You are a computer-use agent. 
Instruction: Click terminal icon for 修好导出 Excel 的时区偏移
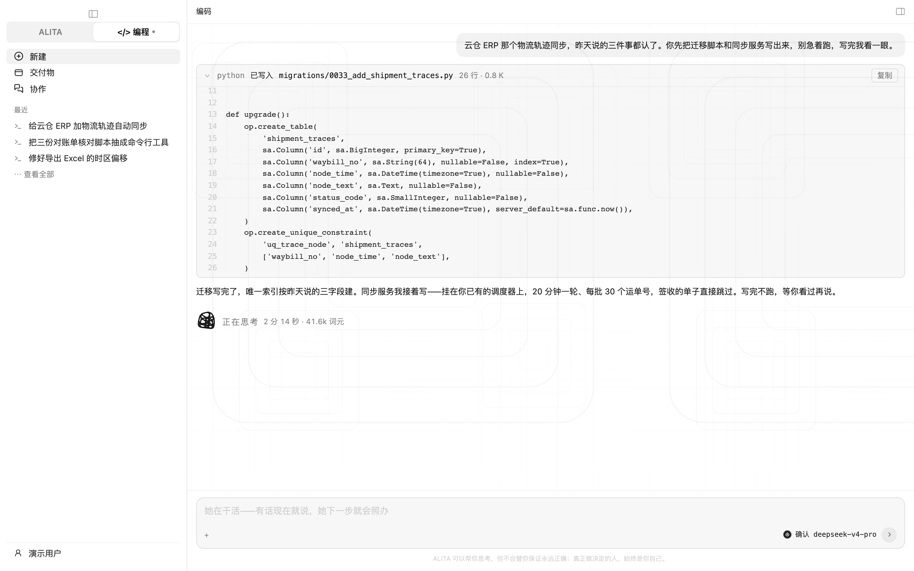tap(18, 159)
